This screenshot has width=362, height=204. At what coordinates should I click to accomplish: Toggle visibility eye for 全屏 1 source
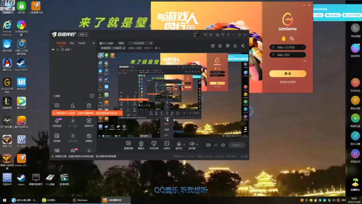53,49
